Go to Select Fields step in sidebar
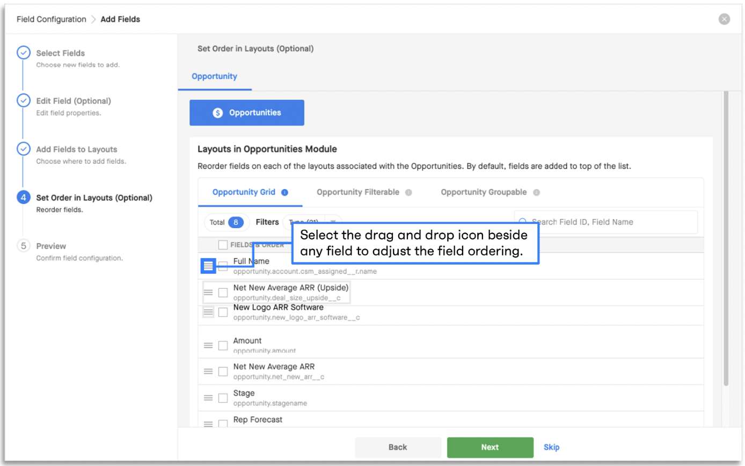The image size is (745, 466). (x=61, y=53)
